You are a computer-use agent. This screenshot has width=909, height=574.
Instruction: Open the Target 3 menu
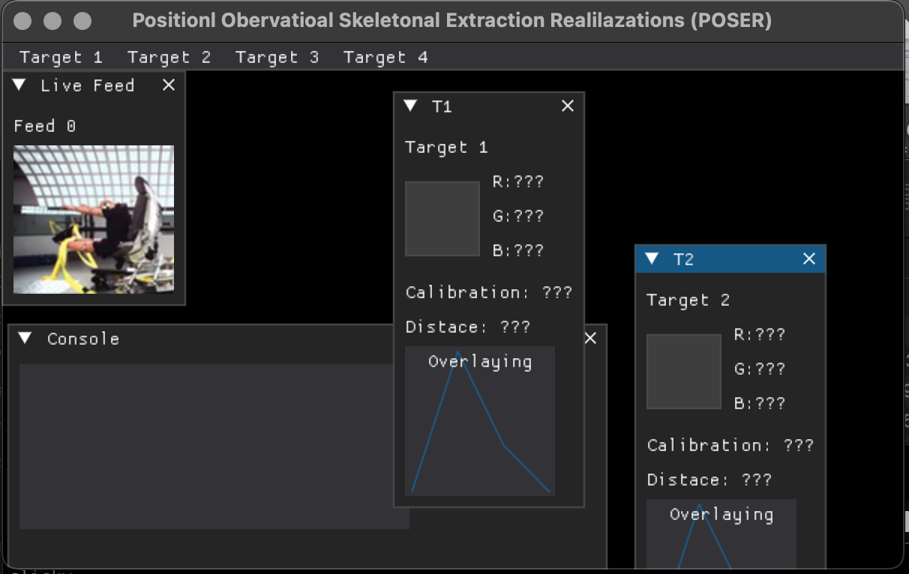pos(277,58)
